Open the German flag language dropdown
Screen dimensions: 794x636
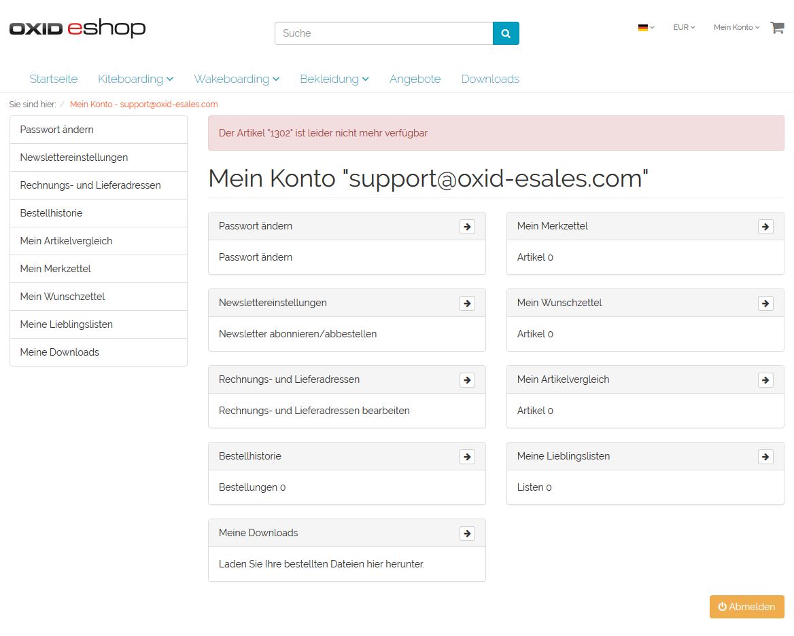[646, 28]
